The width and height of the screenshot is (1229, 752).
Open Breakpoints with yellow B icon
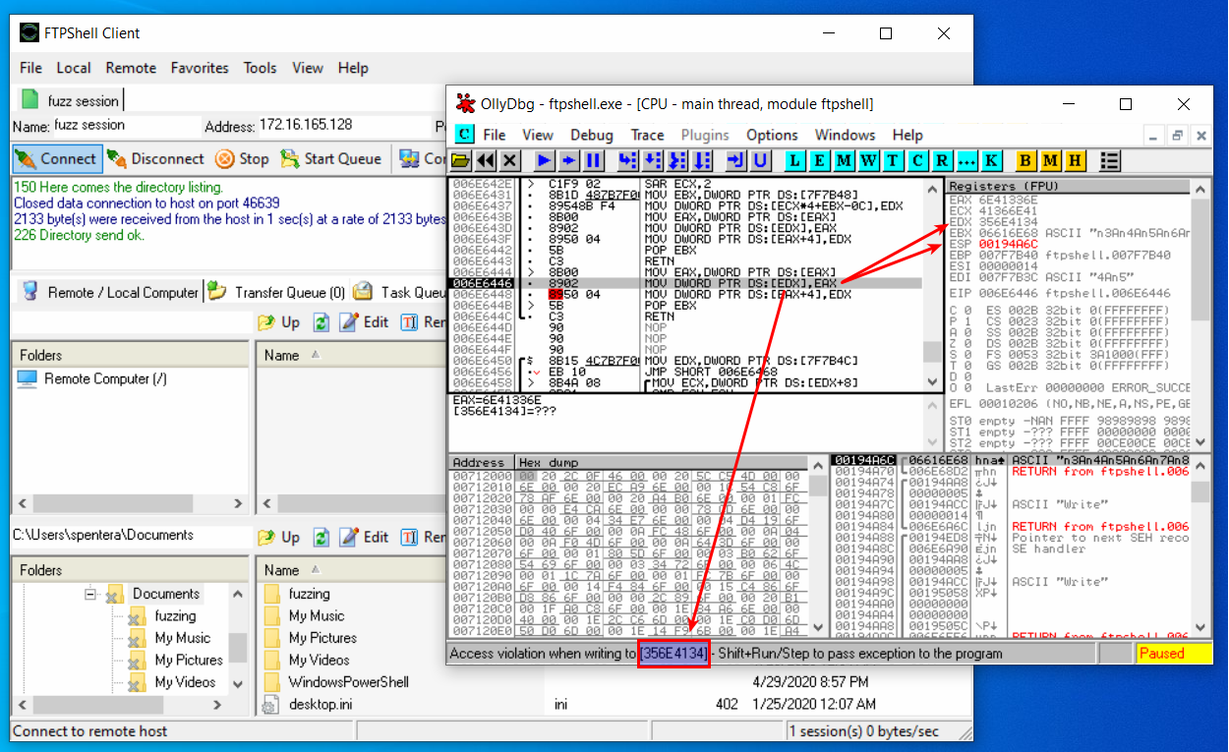click(x=1026, y=160)
